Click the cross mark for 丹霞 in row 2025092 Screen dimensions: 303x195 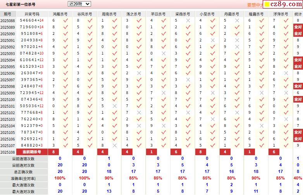click(237, 47)
